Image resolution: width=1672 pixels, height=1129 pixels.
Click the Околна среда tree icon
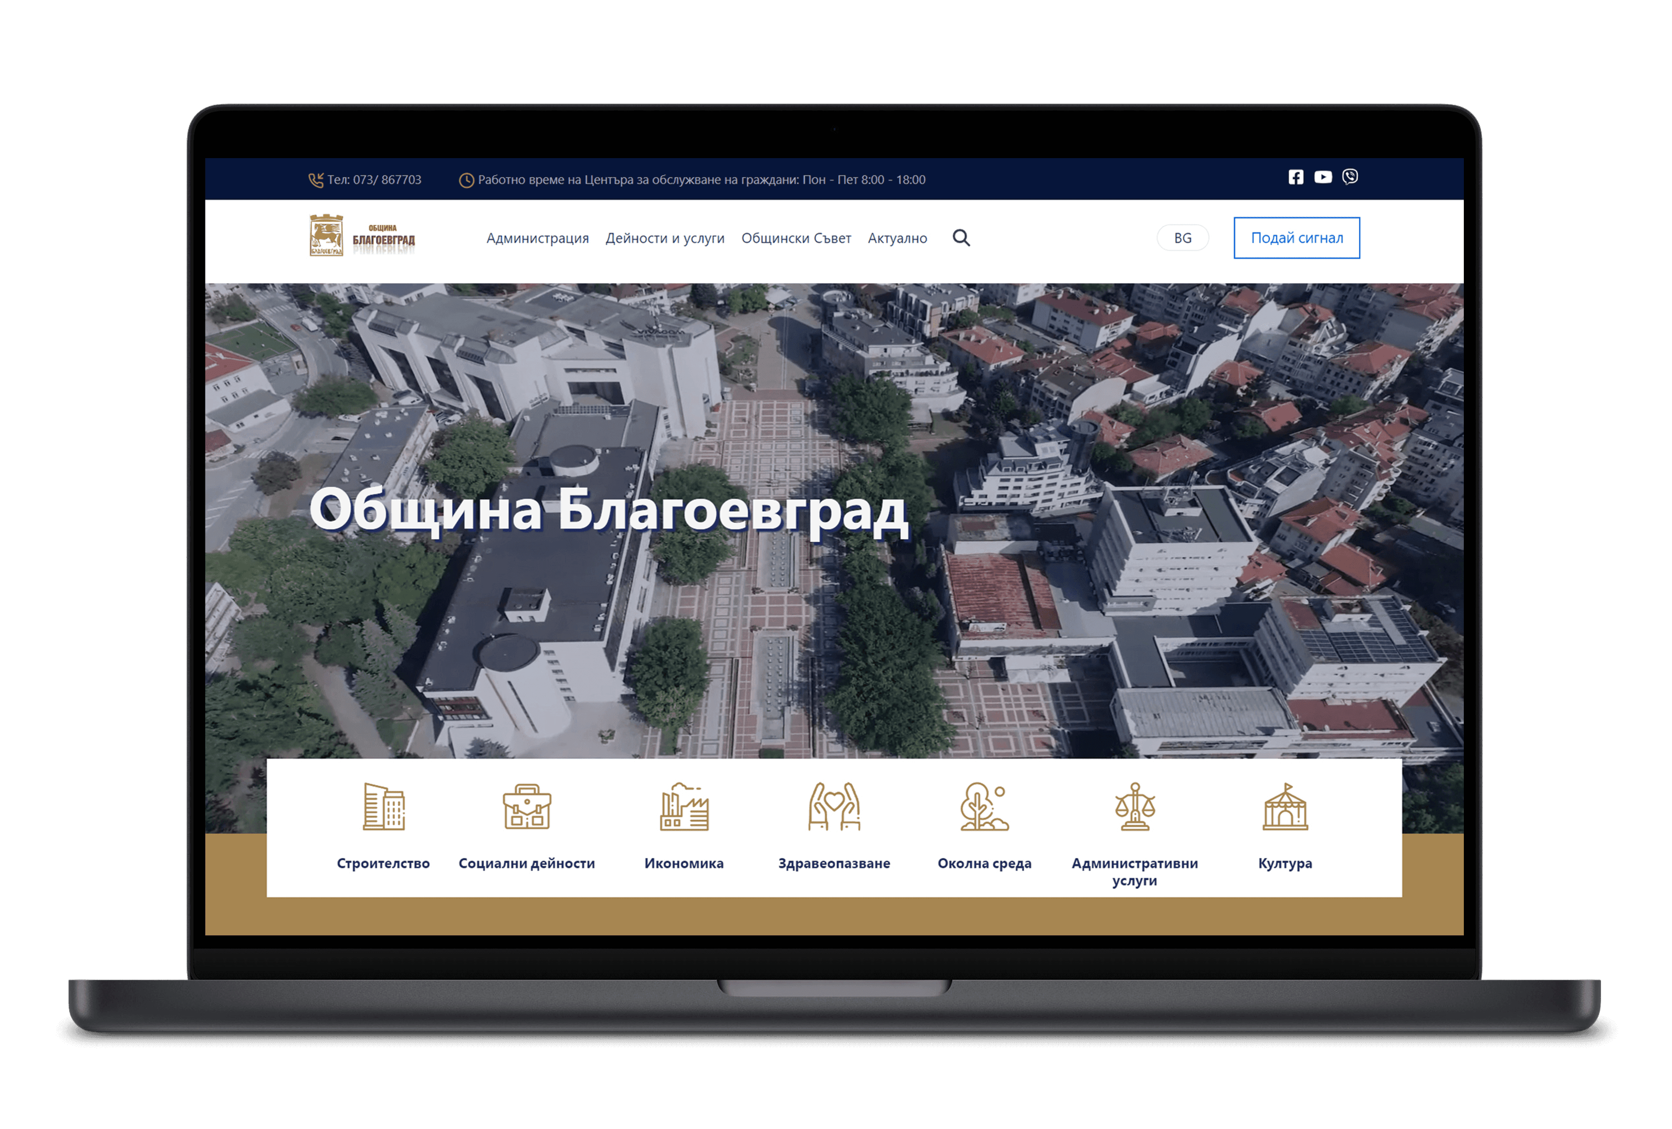[984, 807]
